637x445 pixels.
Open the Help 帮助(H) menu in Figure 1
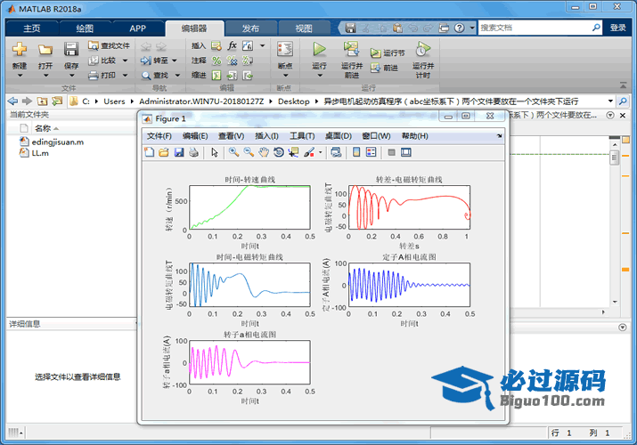(x=415, y=136)
